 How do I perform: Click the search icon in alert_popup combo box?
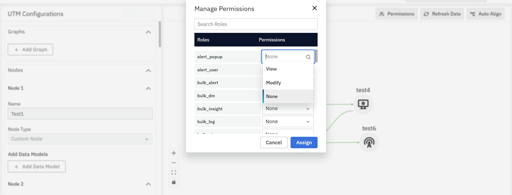click(308, 57)
